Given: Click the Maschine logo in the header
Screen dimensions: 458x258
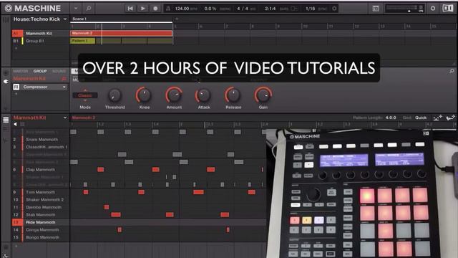Looking at the screenshot, I should coord(33,8).
